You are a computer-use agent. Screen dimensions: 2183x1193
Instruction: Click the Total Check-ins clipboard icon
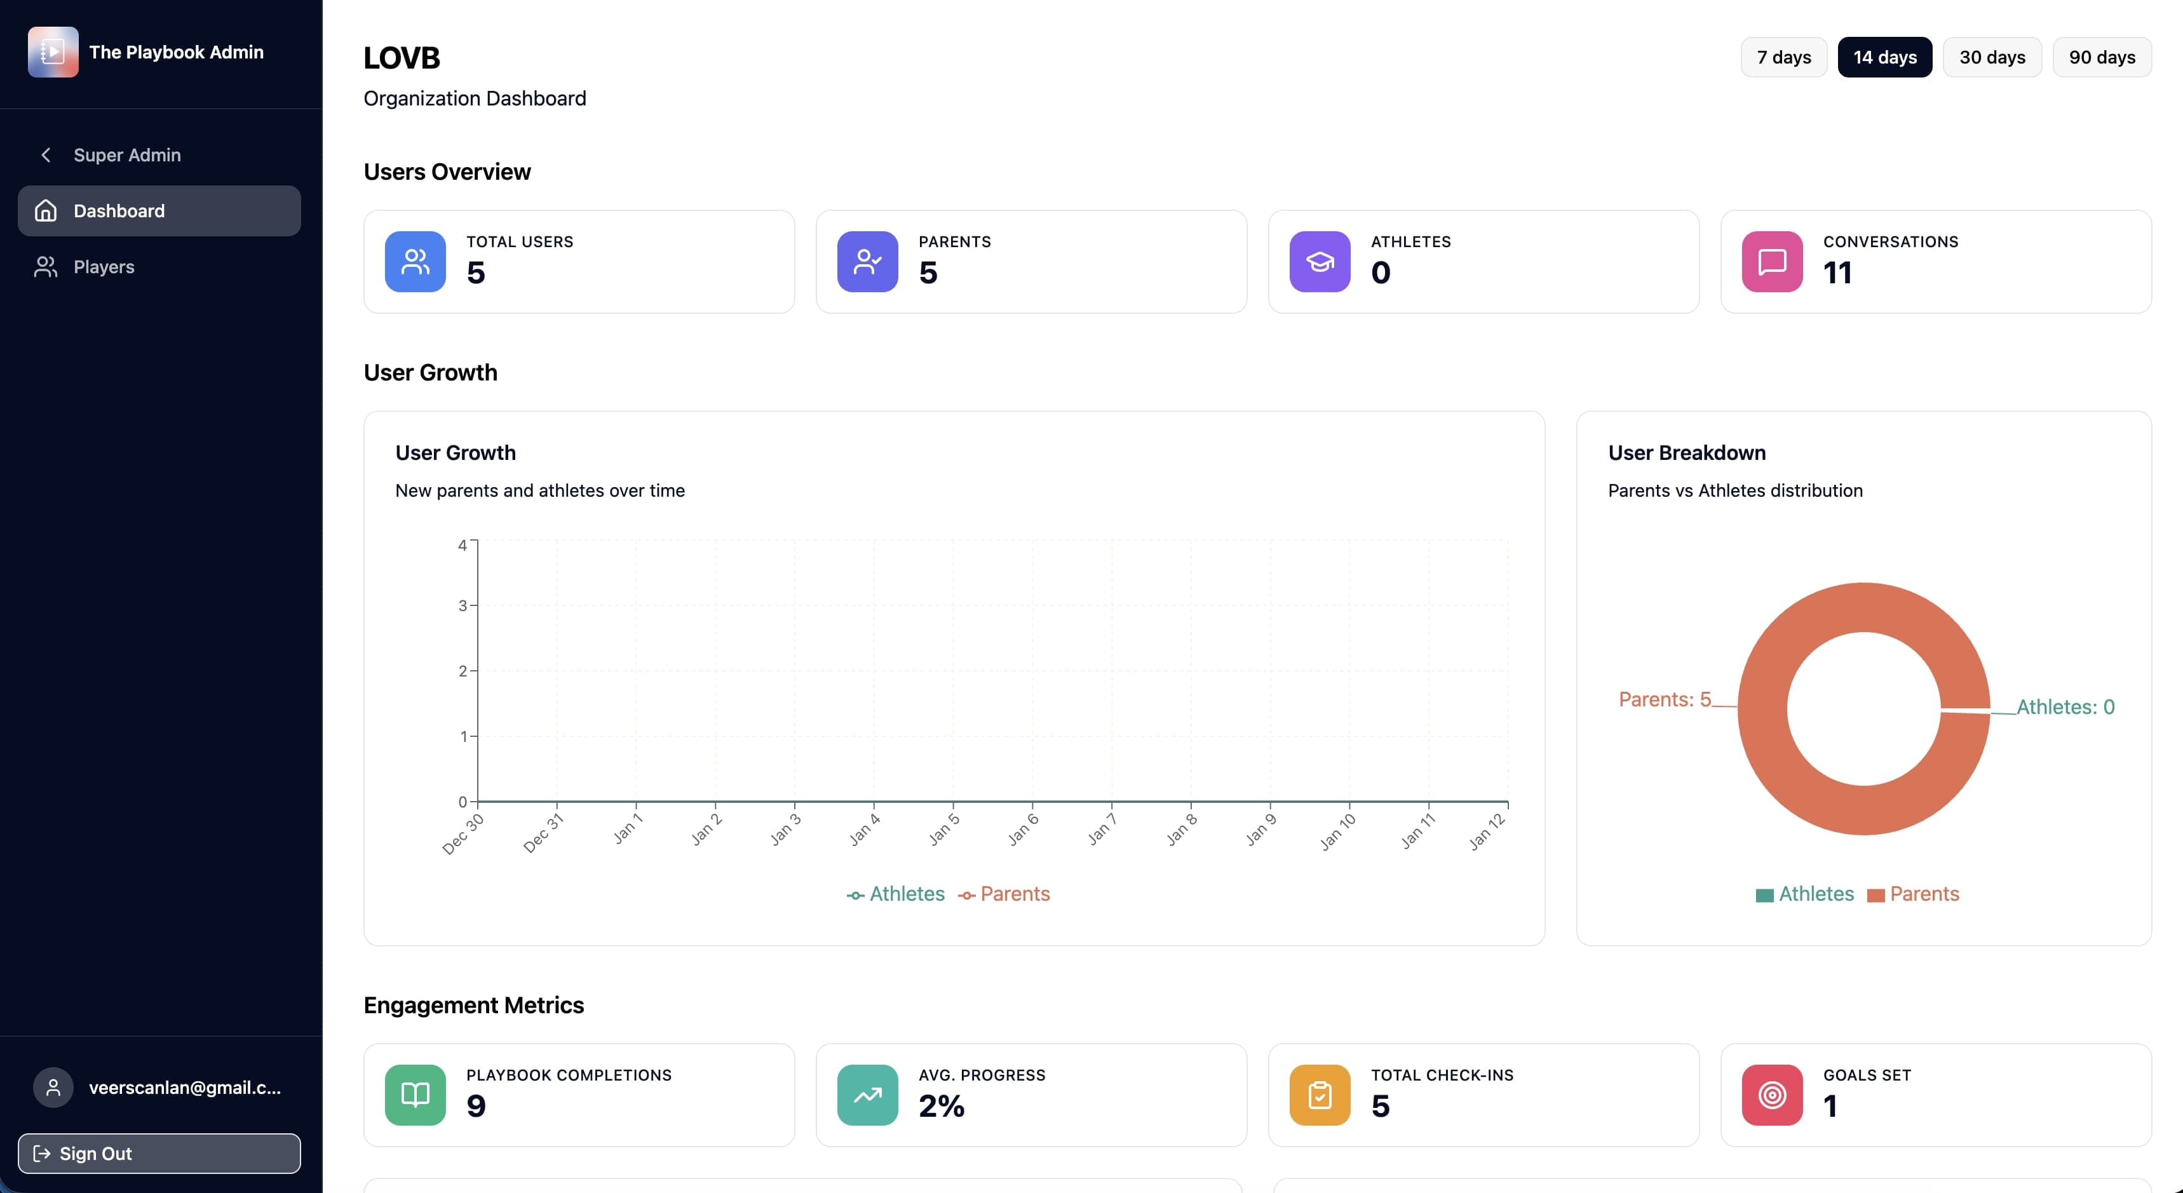click(x=1318, y=1094)
